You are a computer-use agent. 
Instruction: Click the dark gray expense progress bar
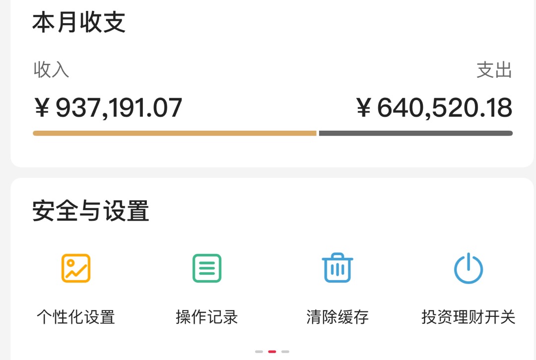pos(416,133)
